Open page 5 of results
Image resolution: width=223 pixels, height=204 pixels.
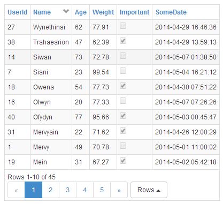point(102,190)
